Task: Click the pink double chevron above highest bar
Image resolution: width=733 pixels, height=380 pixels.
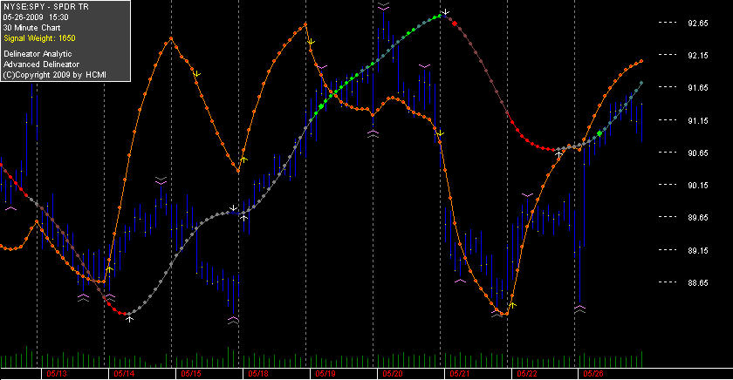Action: pos(383,6)
